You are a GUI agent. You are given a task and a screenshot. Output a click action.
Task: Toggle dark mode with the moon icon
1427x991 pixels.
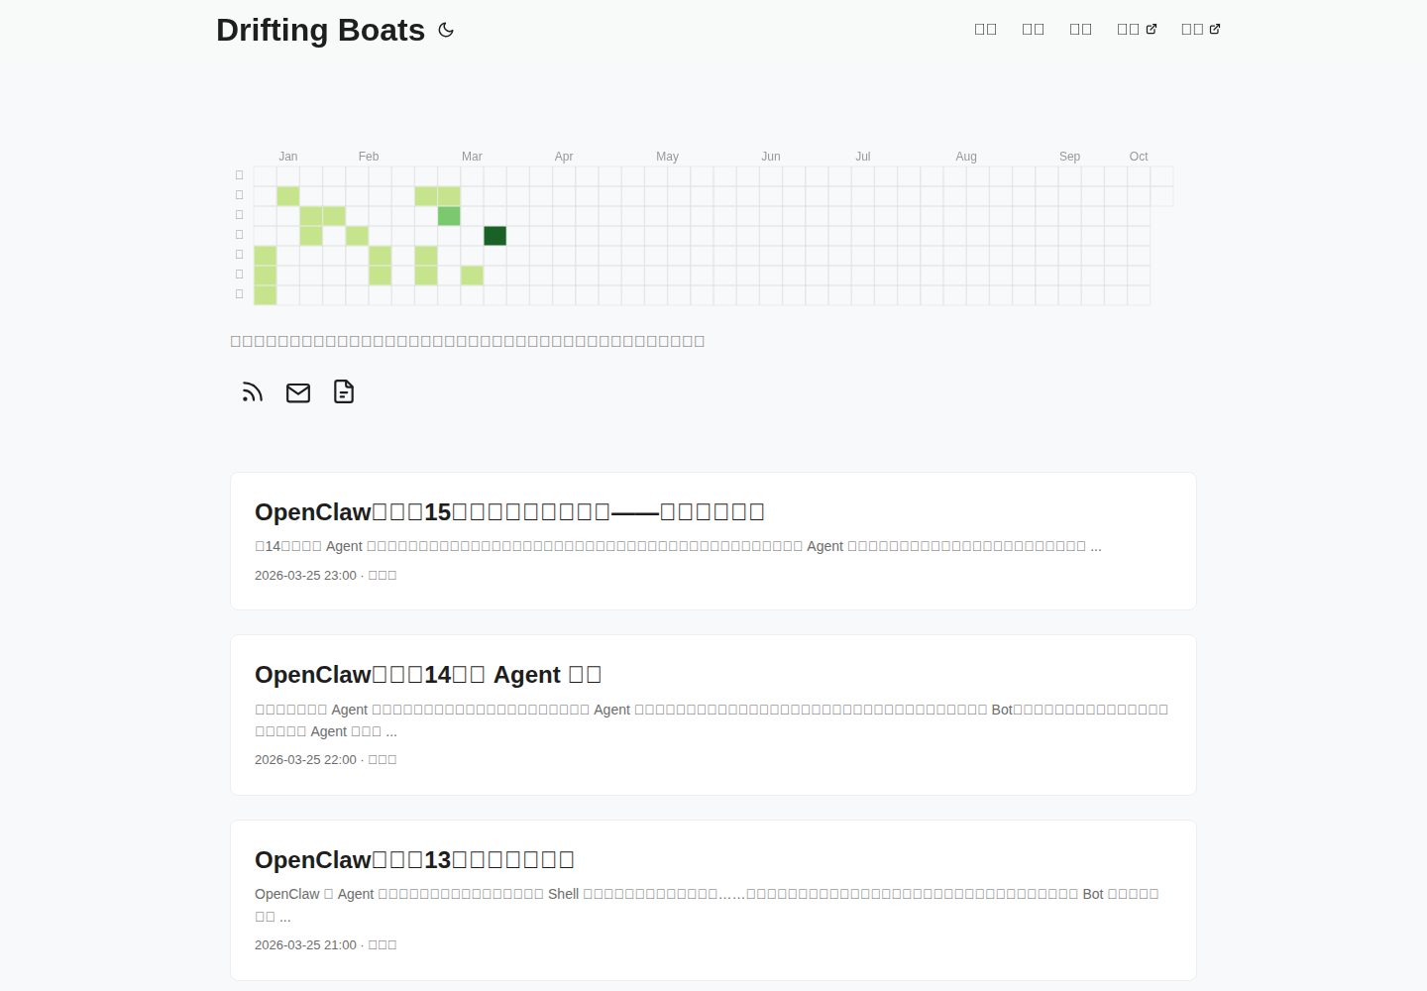coord(446,30)
